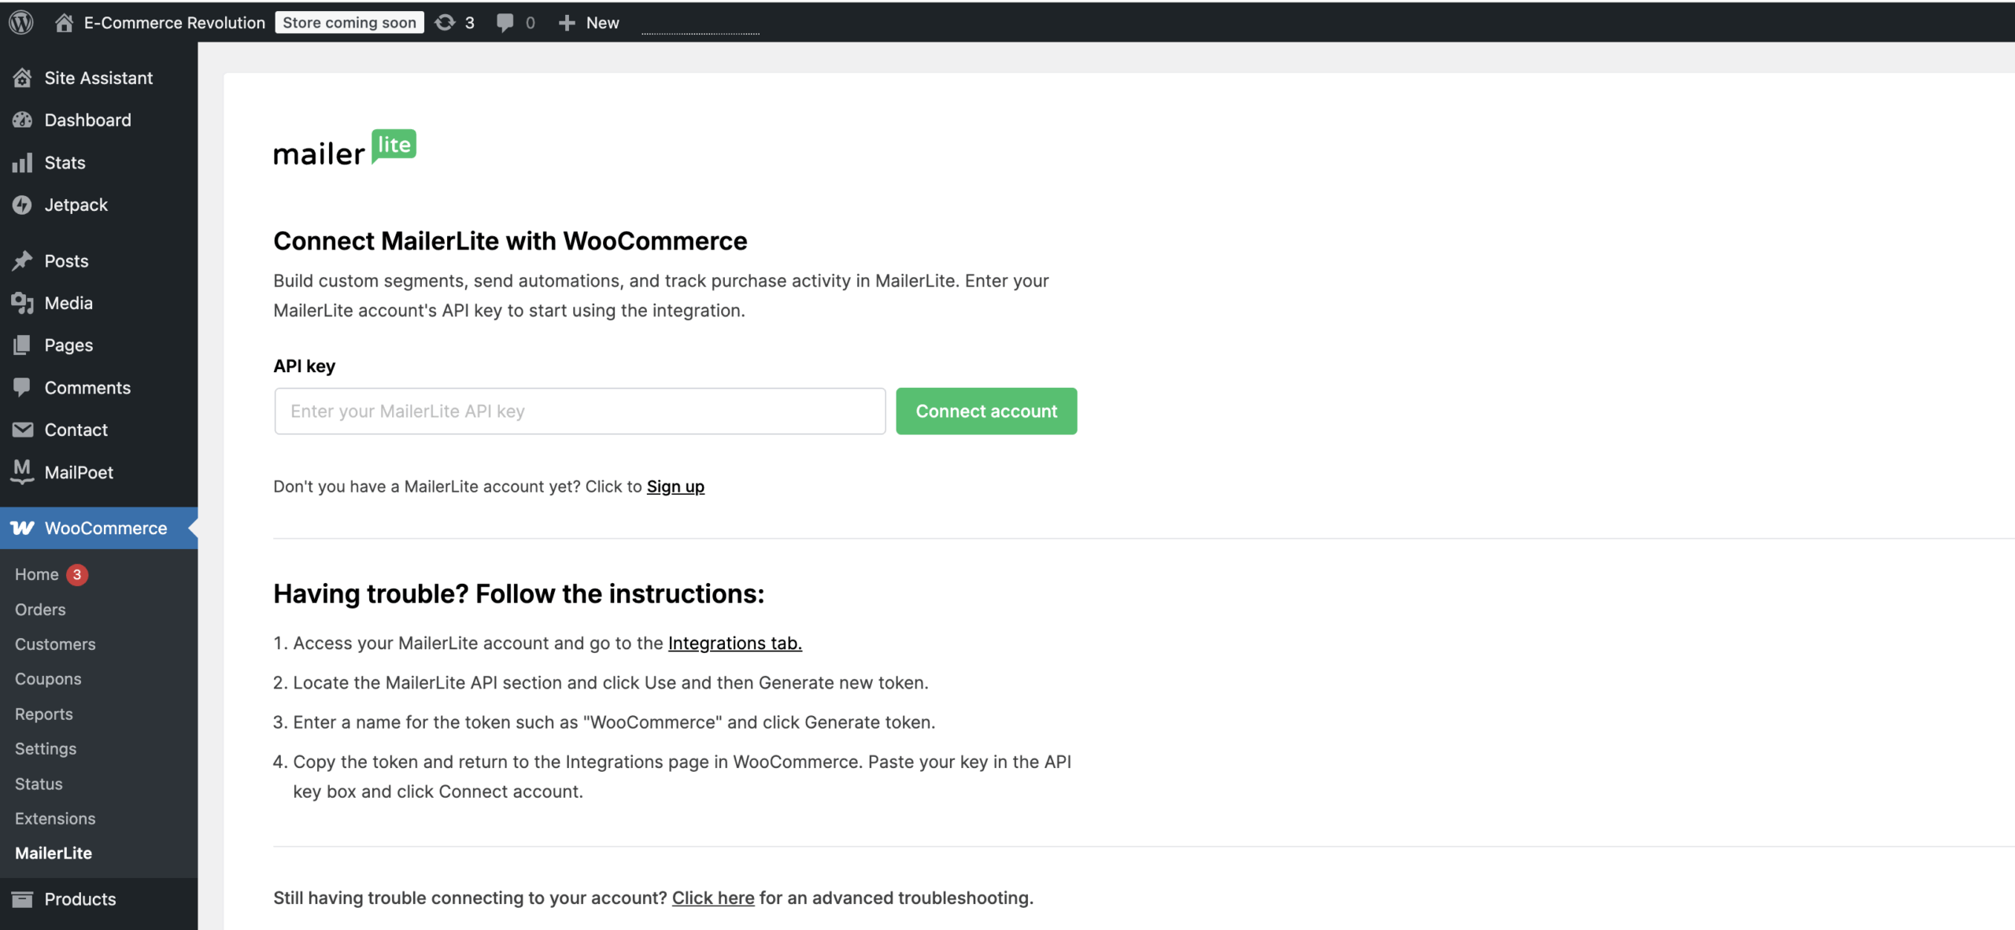Screen dimensions: 2015x930
Task: Click the Media icon in sidebar
Action: tap(22, 303)
